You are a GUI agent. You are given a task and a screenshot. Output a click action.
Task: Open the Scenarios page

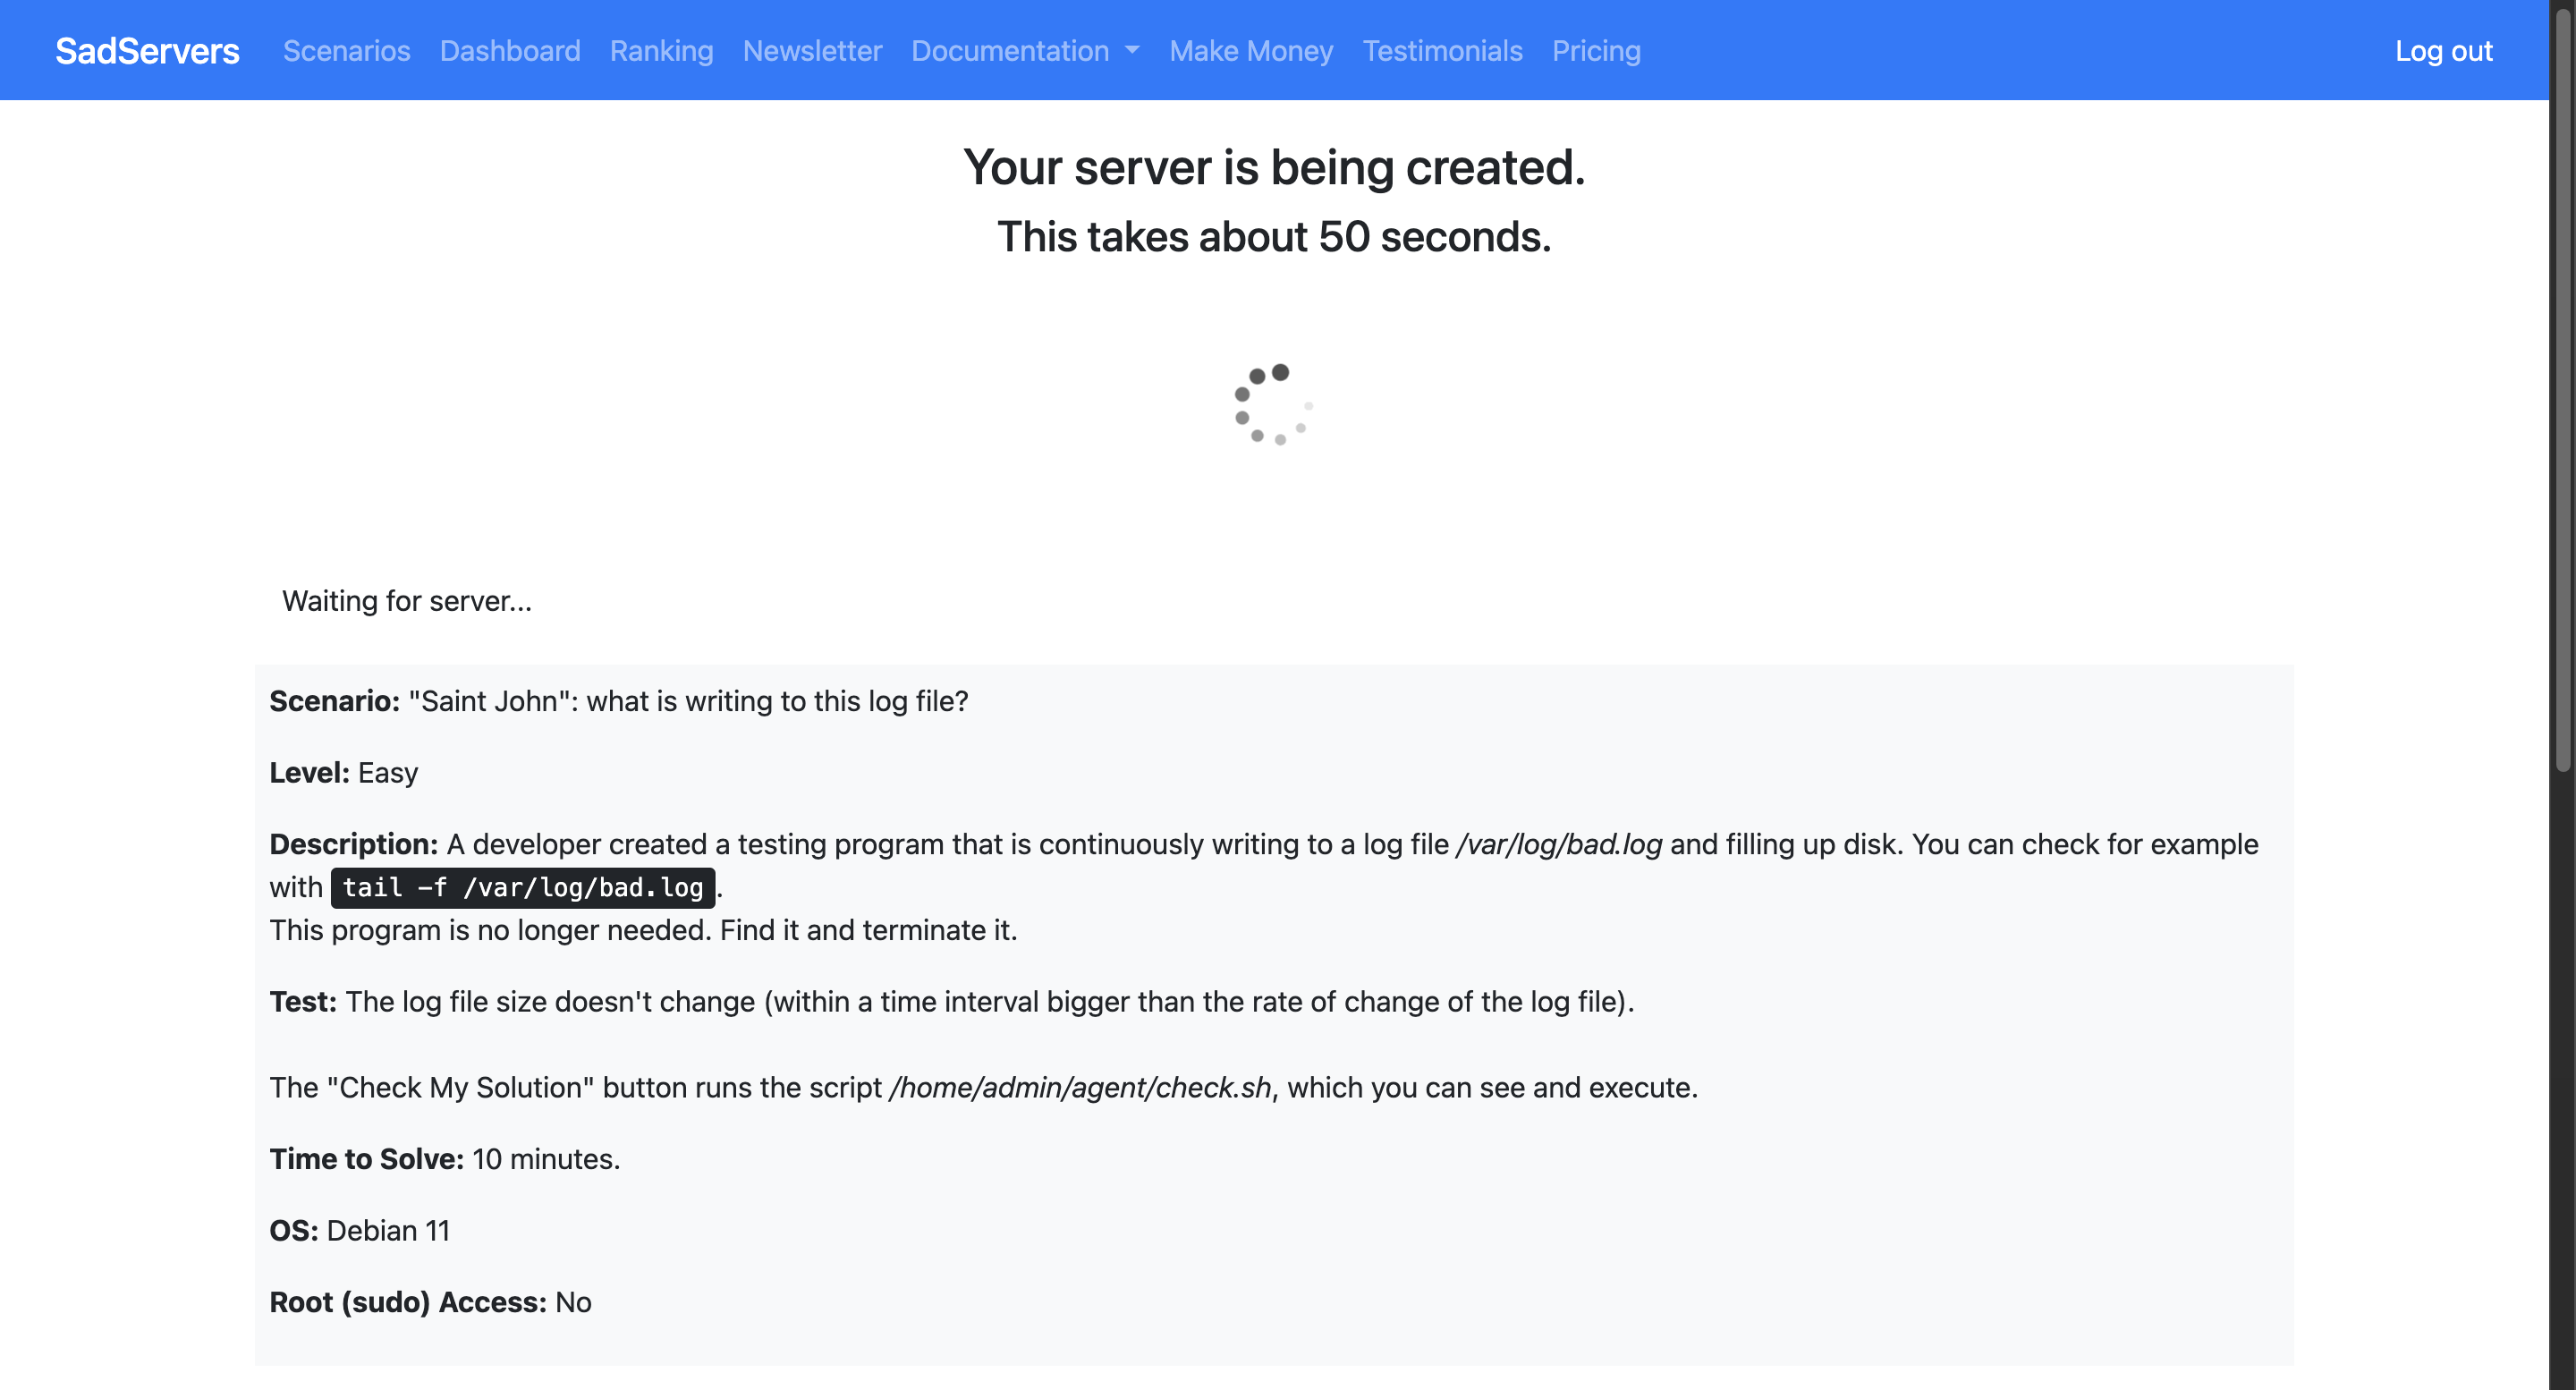[346, 51]
